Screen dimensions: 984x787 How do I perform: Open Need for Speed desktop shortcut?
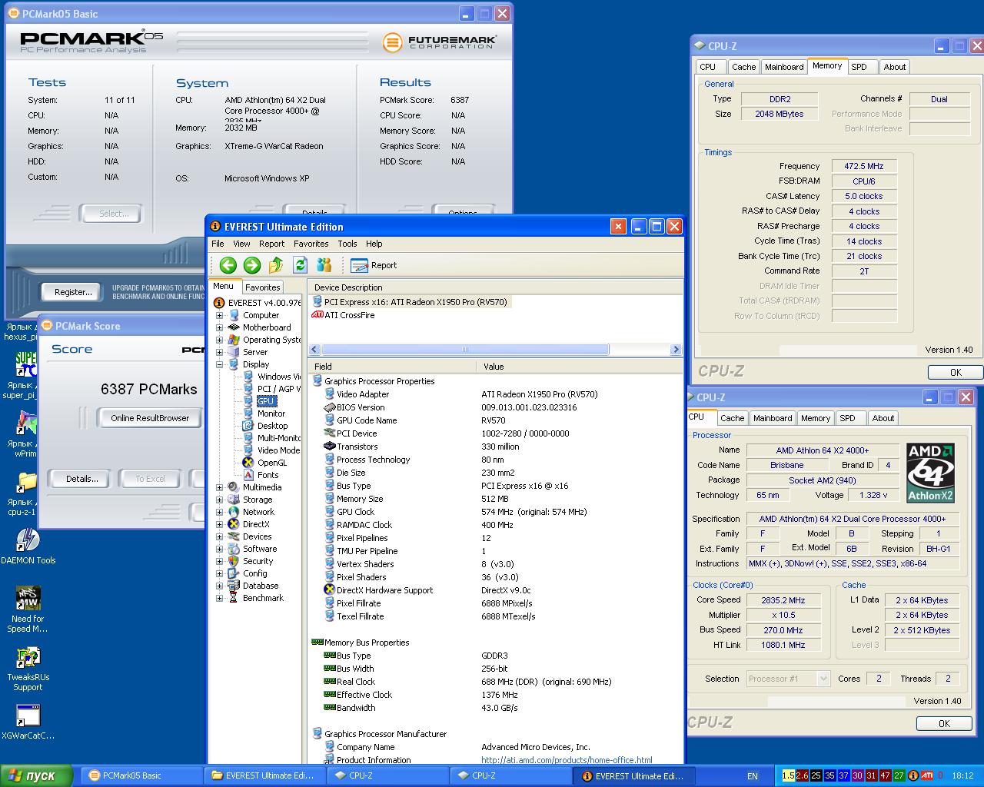[28, 609]
